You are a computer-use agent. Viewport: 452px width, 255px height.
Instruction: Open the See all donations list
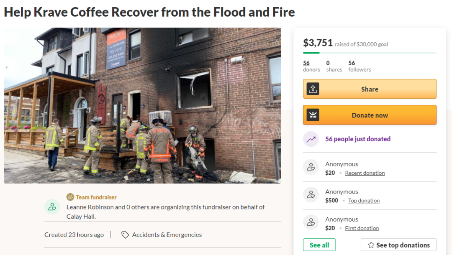(x=319, y=245)
